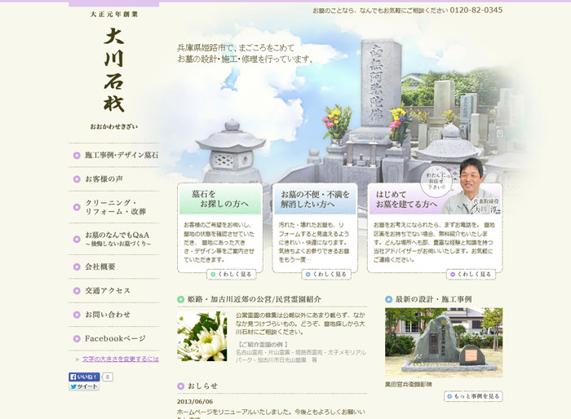Click the 2013/06/06 news date
Screen dimensions: 571x419
195,402
